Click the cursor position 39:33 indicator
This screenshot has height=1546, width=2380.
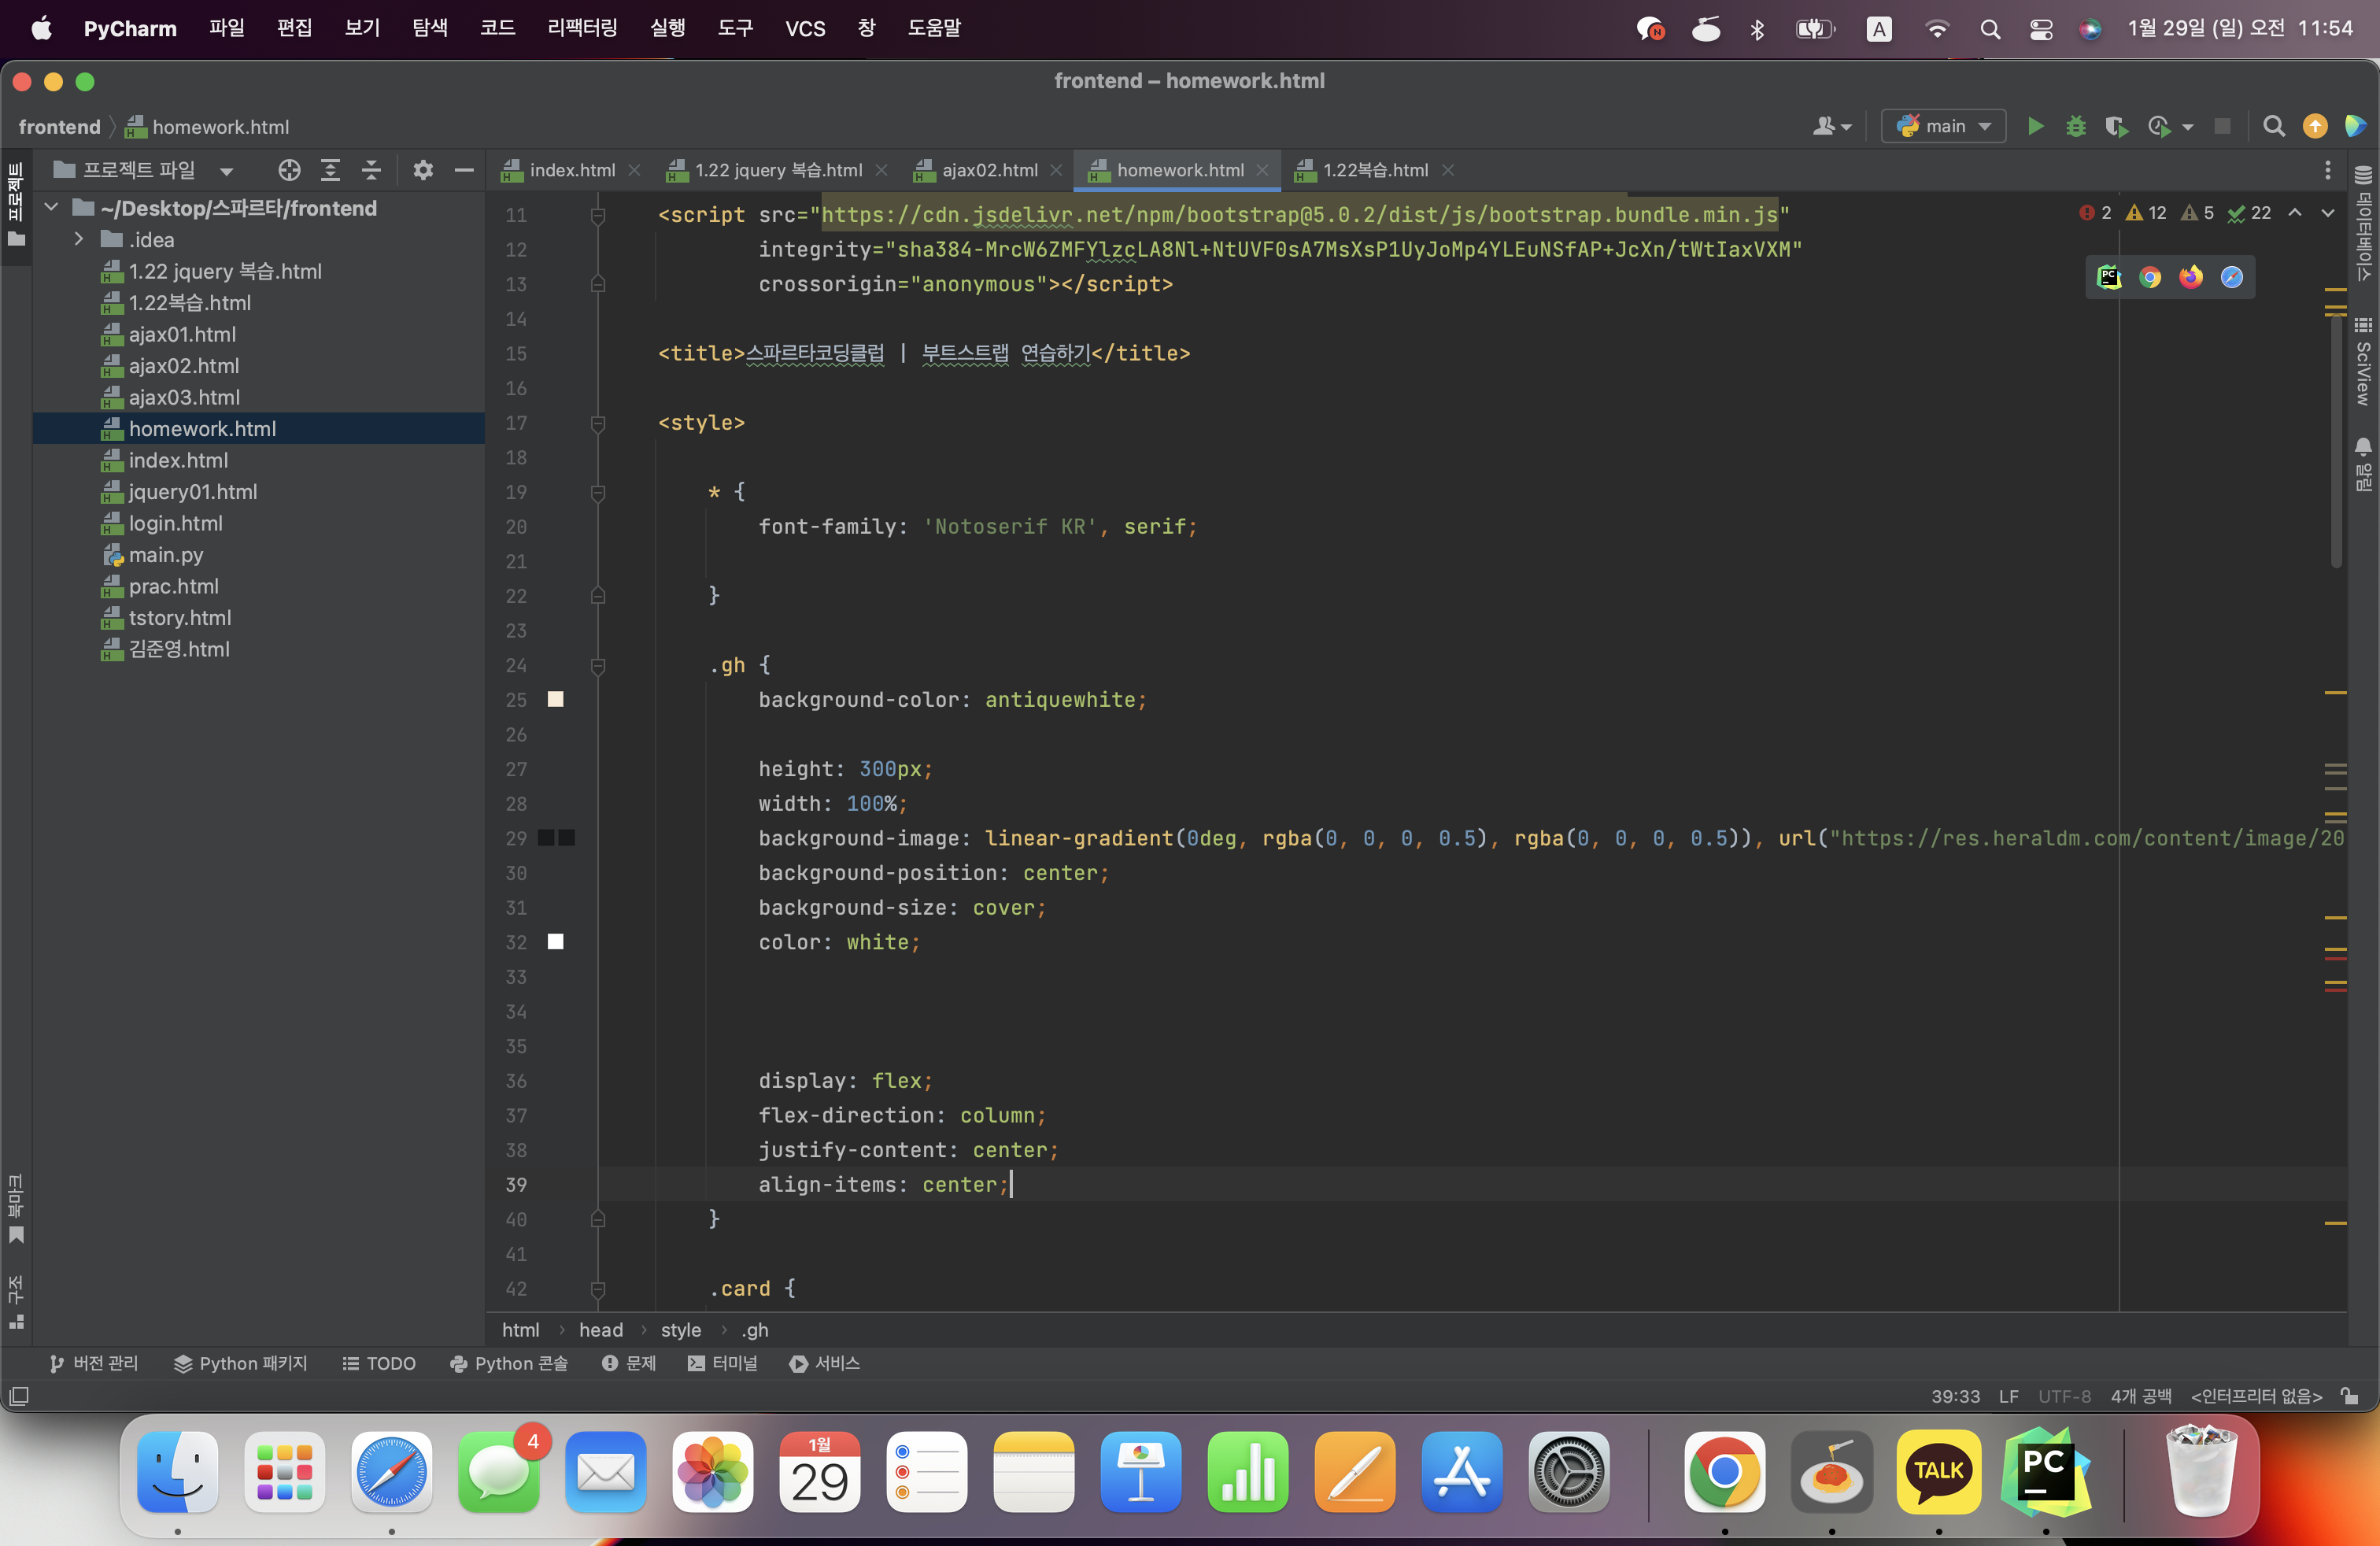[1955, 1396]
